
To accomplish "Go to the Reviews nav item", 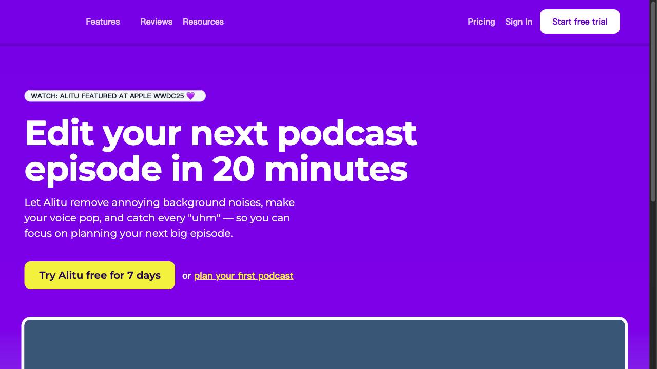I will (156, 22).
